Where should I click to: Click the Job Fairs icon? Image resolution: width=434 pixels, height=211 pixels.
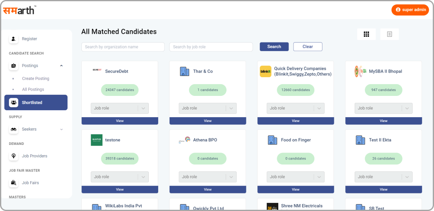[x=13, y=183]
